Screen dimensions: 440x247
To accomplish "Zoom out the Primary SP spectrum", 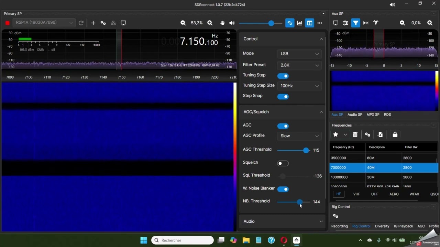I will 183,23.
